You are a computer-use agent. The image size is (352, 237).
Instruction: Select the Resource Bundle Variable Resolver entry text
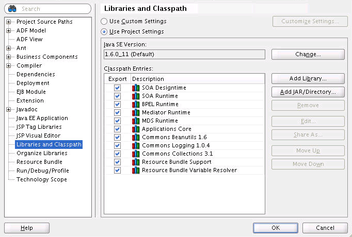189,170
